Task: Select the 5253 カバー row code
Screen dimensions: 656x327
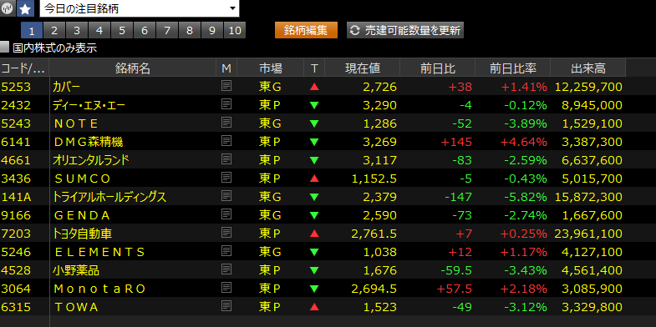Action: (16, 87)
